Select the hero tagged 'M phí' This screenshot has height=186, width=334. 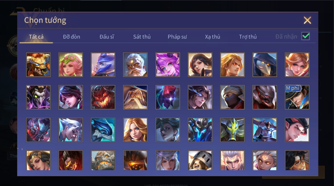[x=297, y=97]
